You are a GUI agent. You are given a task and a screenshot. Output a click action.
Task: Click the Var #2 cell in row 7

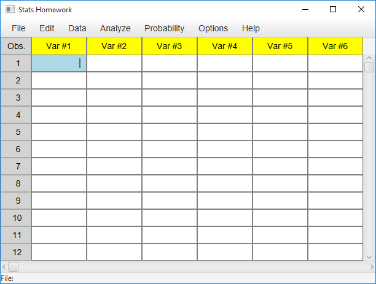click(x=114, y=166)
